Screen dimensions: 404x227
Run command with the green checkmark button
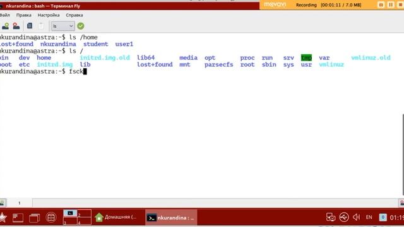pos(81,26)
